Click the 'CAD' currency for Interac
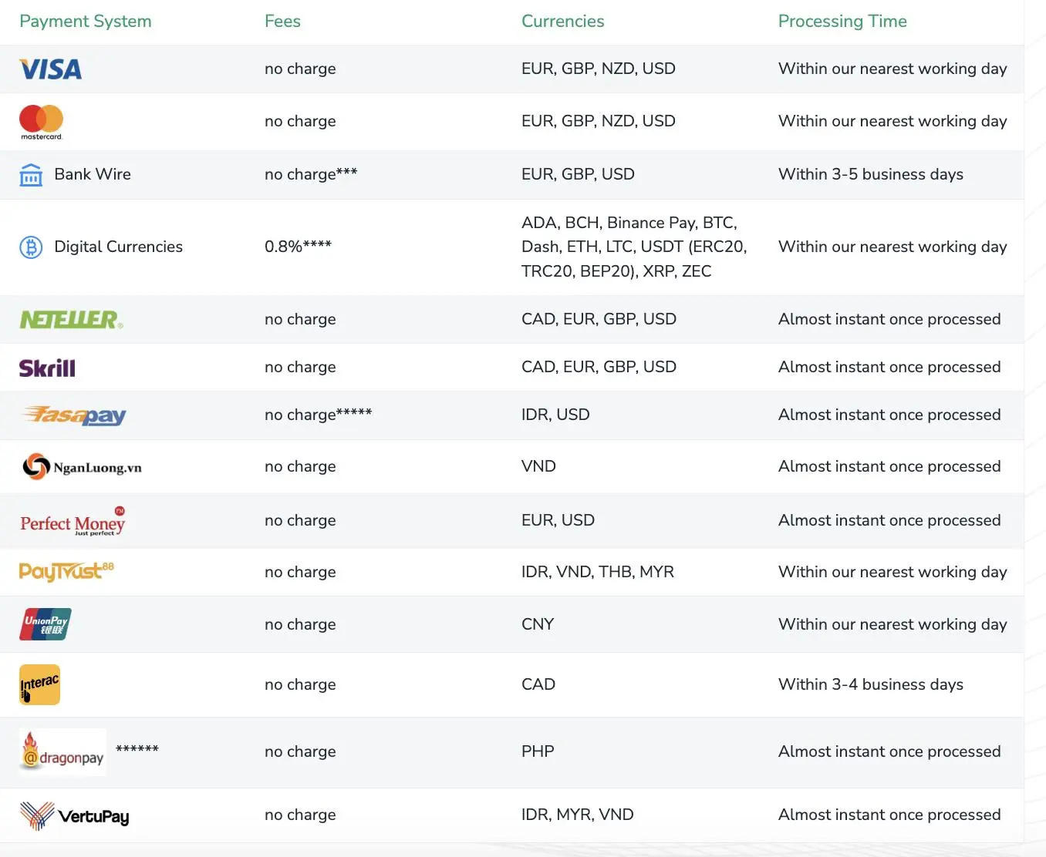Viewport: 1046px width, 857px height. 538,684
